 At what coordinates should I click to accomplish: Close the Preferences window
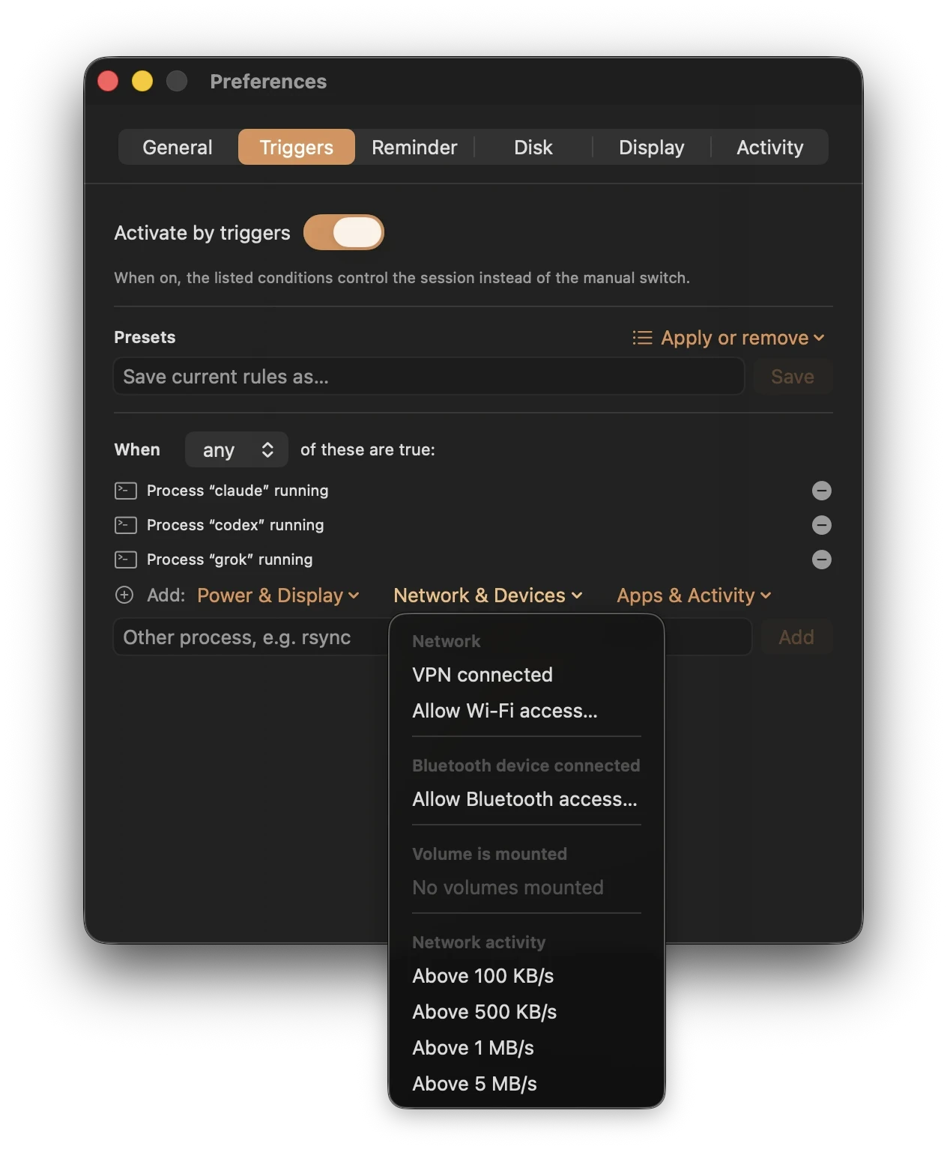[x=108, y=81]
